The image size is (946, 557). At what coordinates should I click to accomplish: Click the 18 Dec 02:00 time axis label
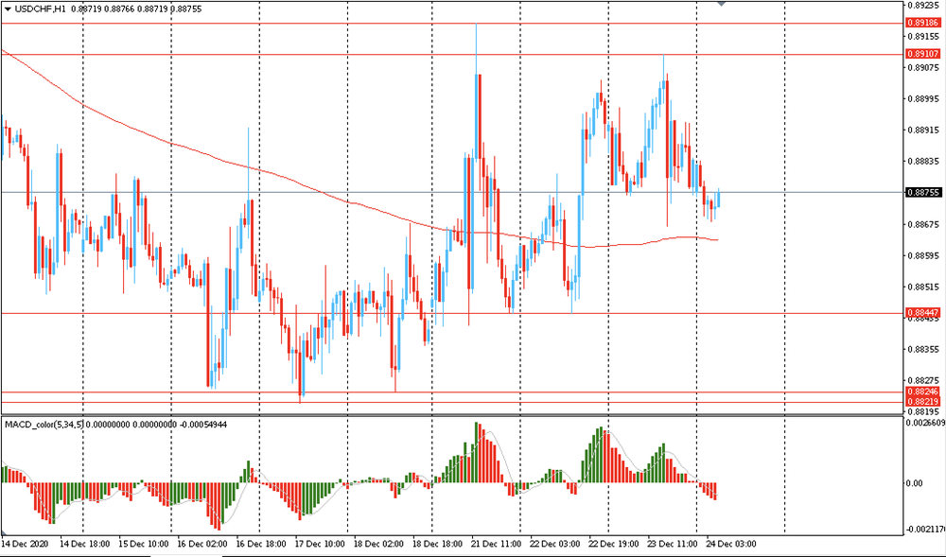(378, 544)
